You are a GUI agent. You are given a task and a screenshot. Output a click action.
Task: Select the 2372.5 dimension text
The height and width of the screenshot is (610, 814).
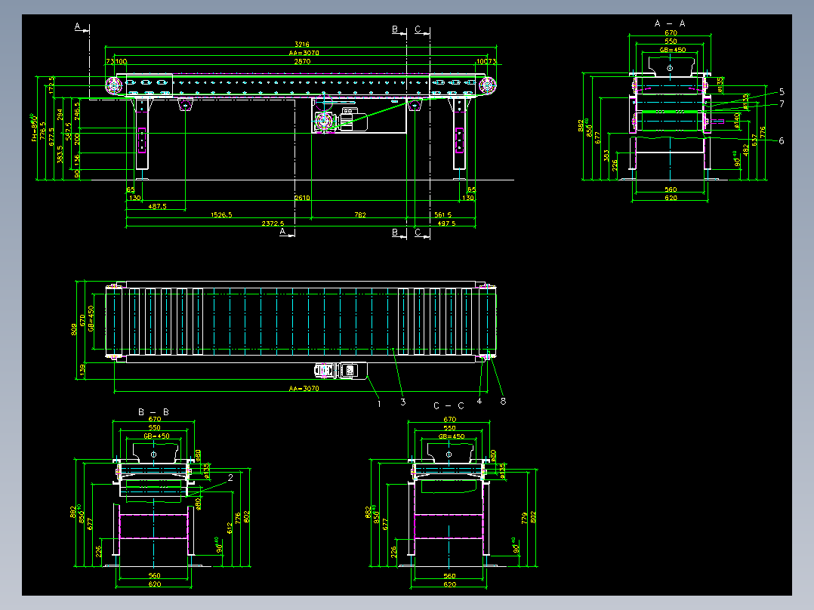pyautogui.click(x=273, y=223)
